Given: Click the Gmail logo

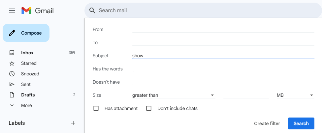Looking at the screenshot, I should pyautogui.click(x=38, y=11).
